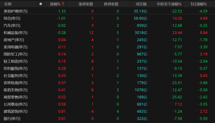Viewport: 215px width, 123px height.
Task: Select the 商贸零售(申万) row name
Action: tap(16, 97)
